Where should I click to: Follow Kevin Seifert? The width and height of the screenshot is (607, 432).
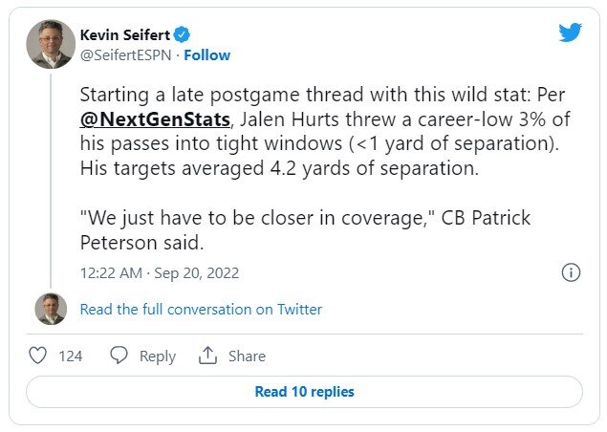click(x=207, y=55)
